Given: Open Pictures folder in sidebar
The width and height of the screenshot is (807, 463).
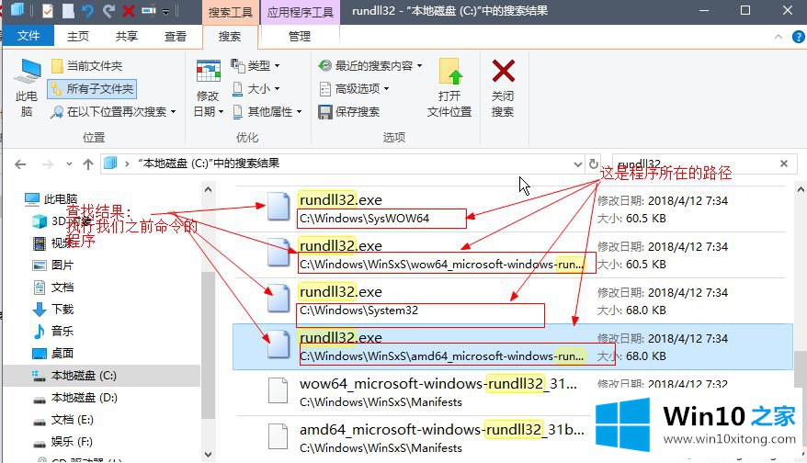Looking at the screenshot, I should (53, 265).
